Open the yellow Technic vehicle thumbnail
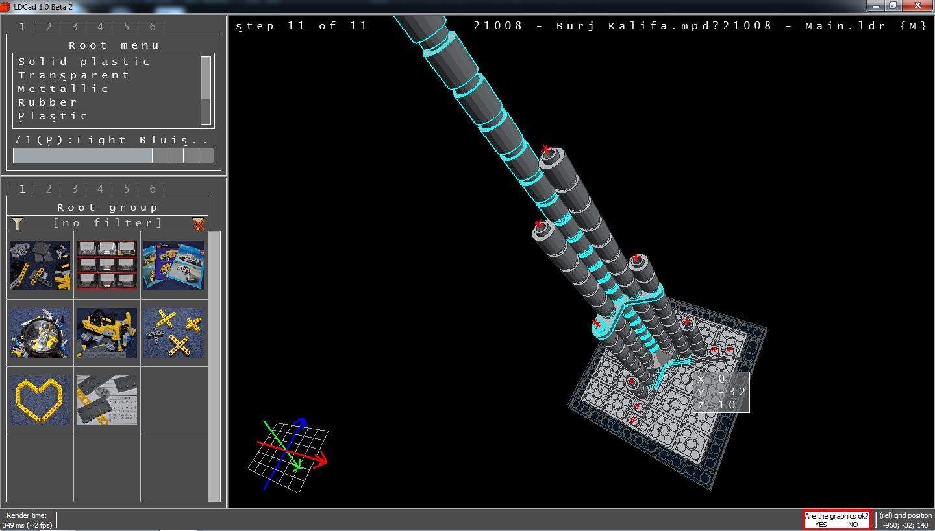Screen dimensions: 935x531 106,333
